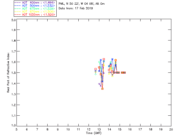176x140 pixels.
Task: Click the x-axis label 7
Action: 37,129
